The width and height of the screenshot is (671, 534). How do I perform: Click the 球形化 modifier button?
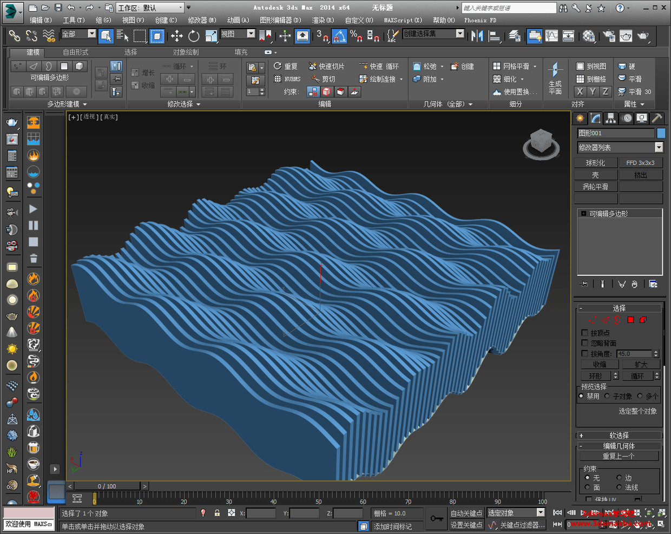pos(596,162)
